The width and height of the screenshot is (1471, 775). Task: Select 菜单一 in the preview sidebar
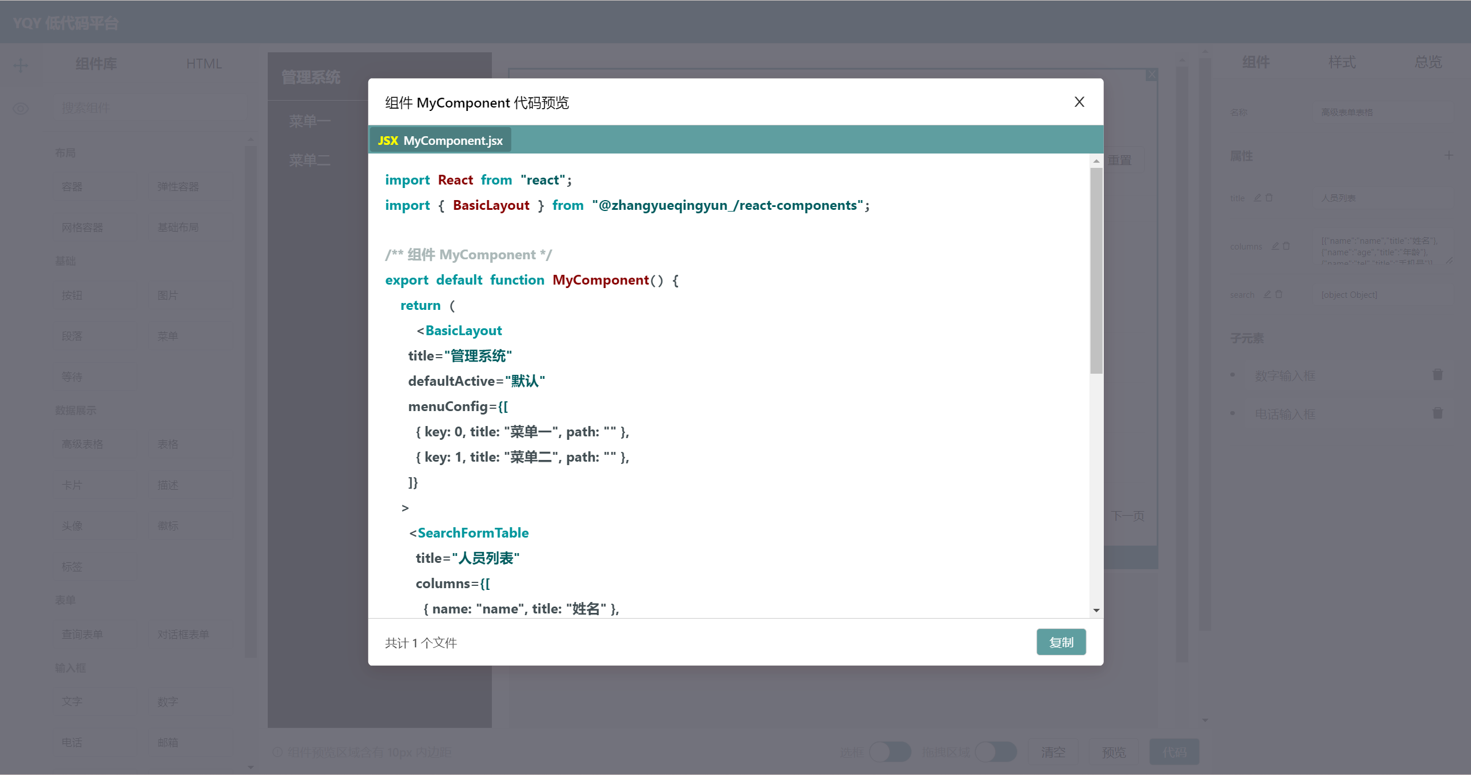(310, 121)
